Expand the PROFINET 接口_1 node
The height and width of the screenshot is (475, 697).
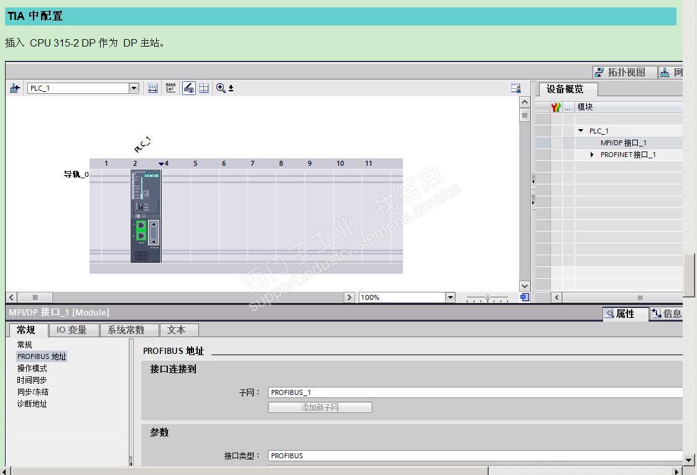point(592,155)
